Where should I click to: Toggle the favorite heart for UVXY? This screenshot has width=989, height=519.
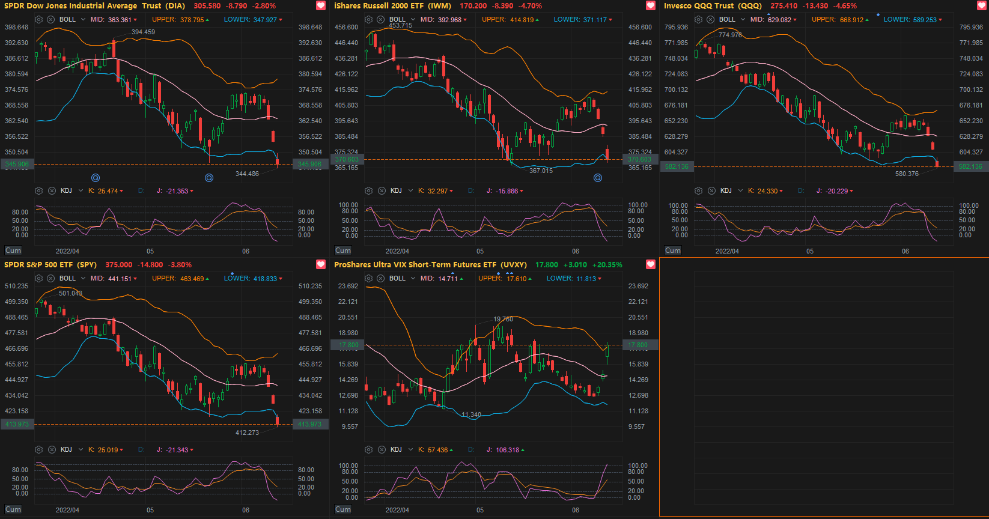[651, 264]
